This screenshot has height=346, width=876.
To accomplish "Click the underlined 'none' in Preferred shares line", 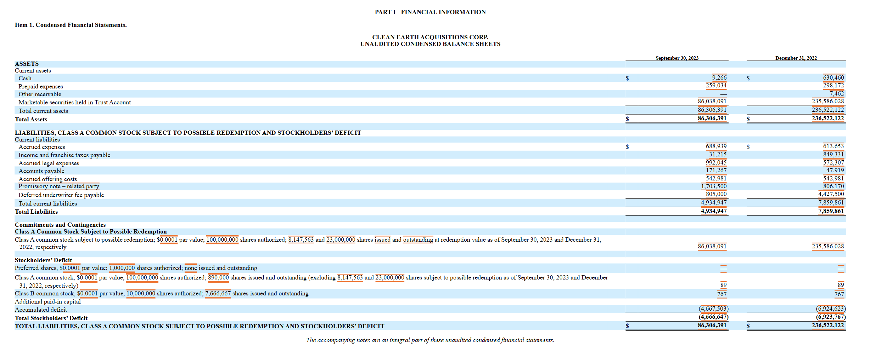I will (x=191, y=268).
